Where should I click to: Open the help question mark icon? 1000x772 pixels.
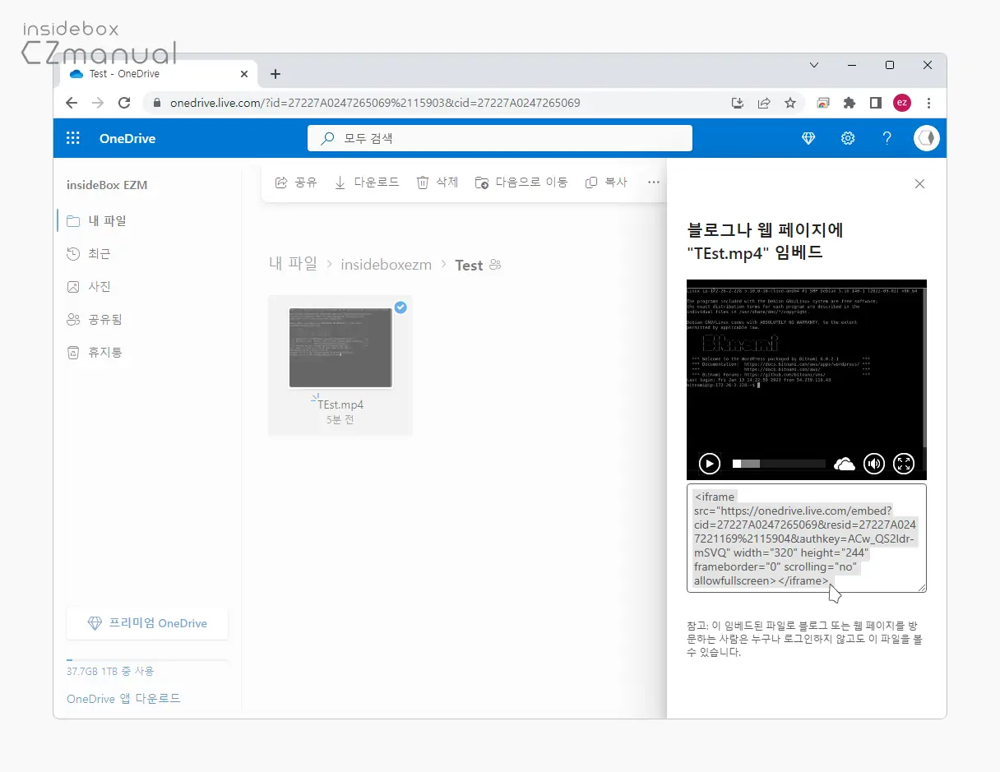pos(887,138)
